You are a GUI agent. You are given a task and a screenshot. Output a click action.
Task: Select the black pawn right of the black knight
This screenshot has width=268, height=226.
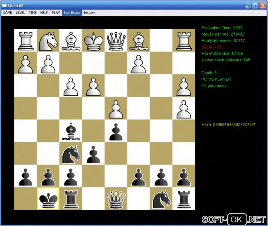click(94, 154)
